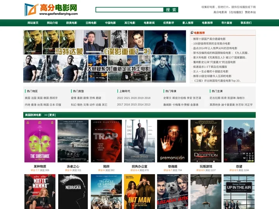
Task: Select director 金基德
Action: click(194, 104)
